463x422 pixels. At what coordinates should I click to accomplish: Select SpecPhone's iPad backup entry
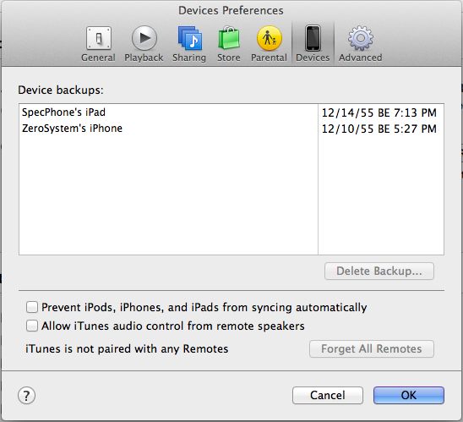click(168, 112)
